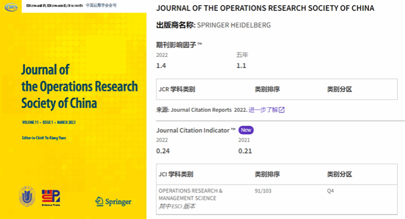This screenshot has height=219, width=405.
Task: Click the JCI 学科类别 column header
Action: tap(176, 174)
